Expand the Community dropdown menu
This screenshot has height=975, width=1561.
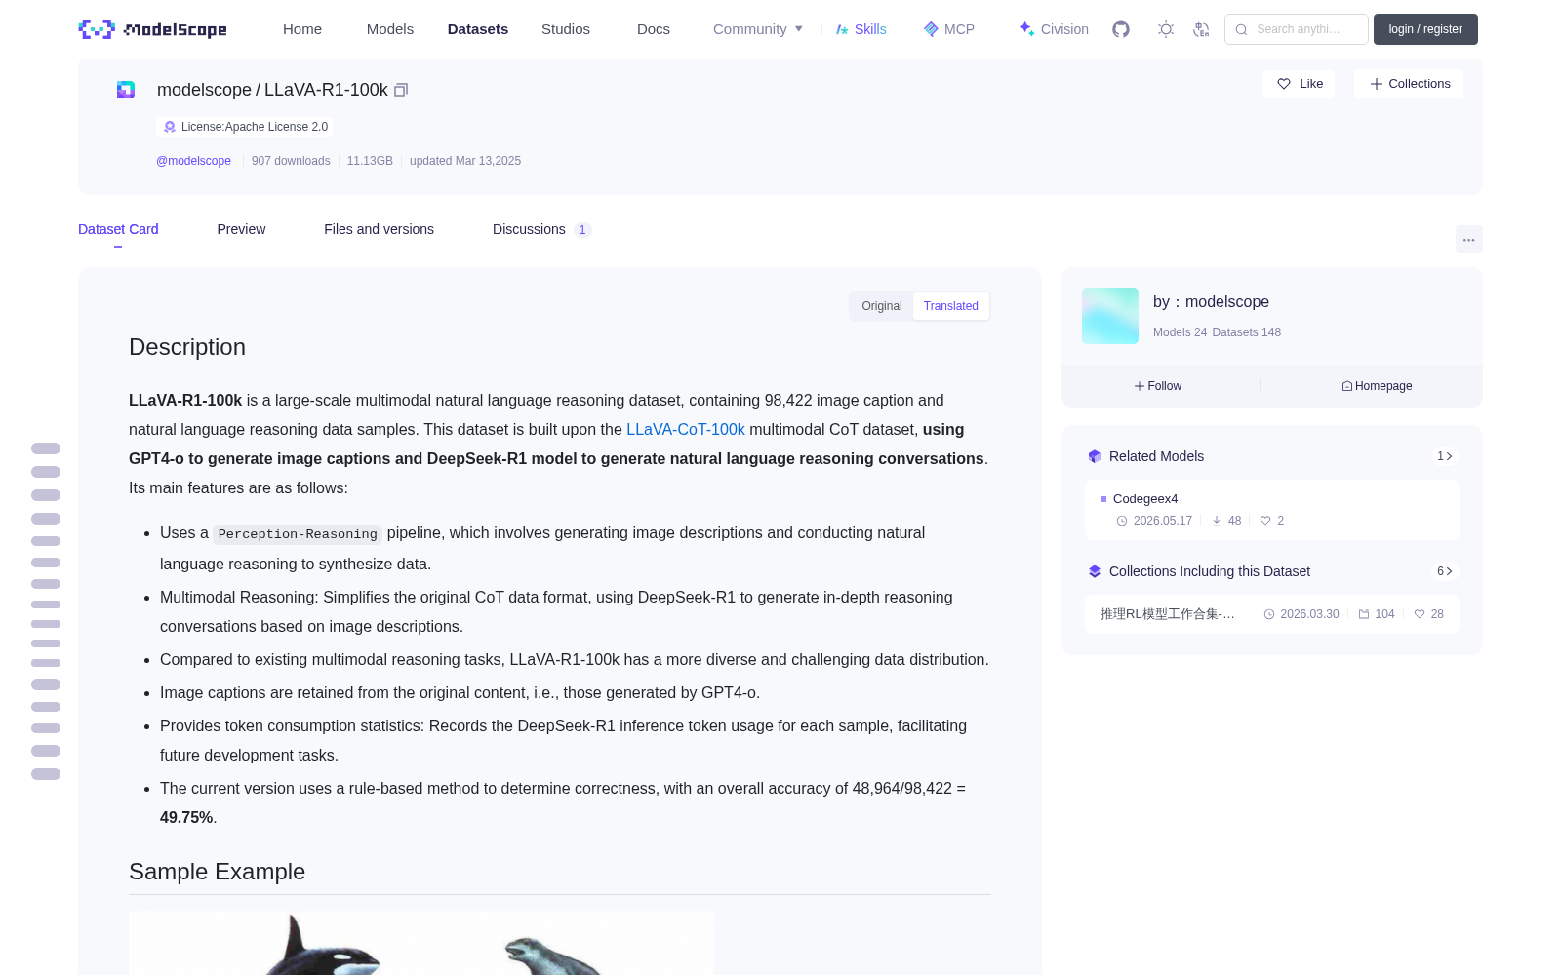758,29
